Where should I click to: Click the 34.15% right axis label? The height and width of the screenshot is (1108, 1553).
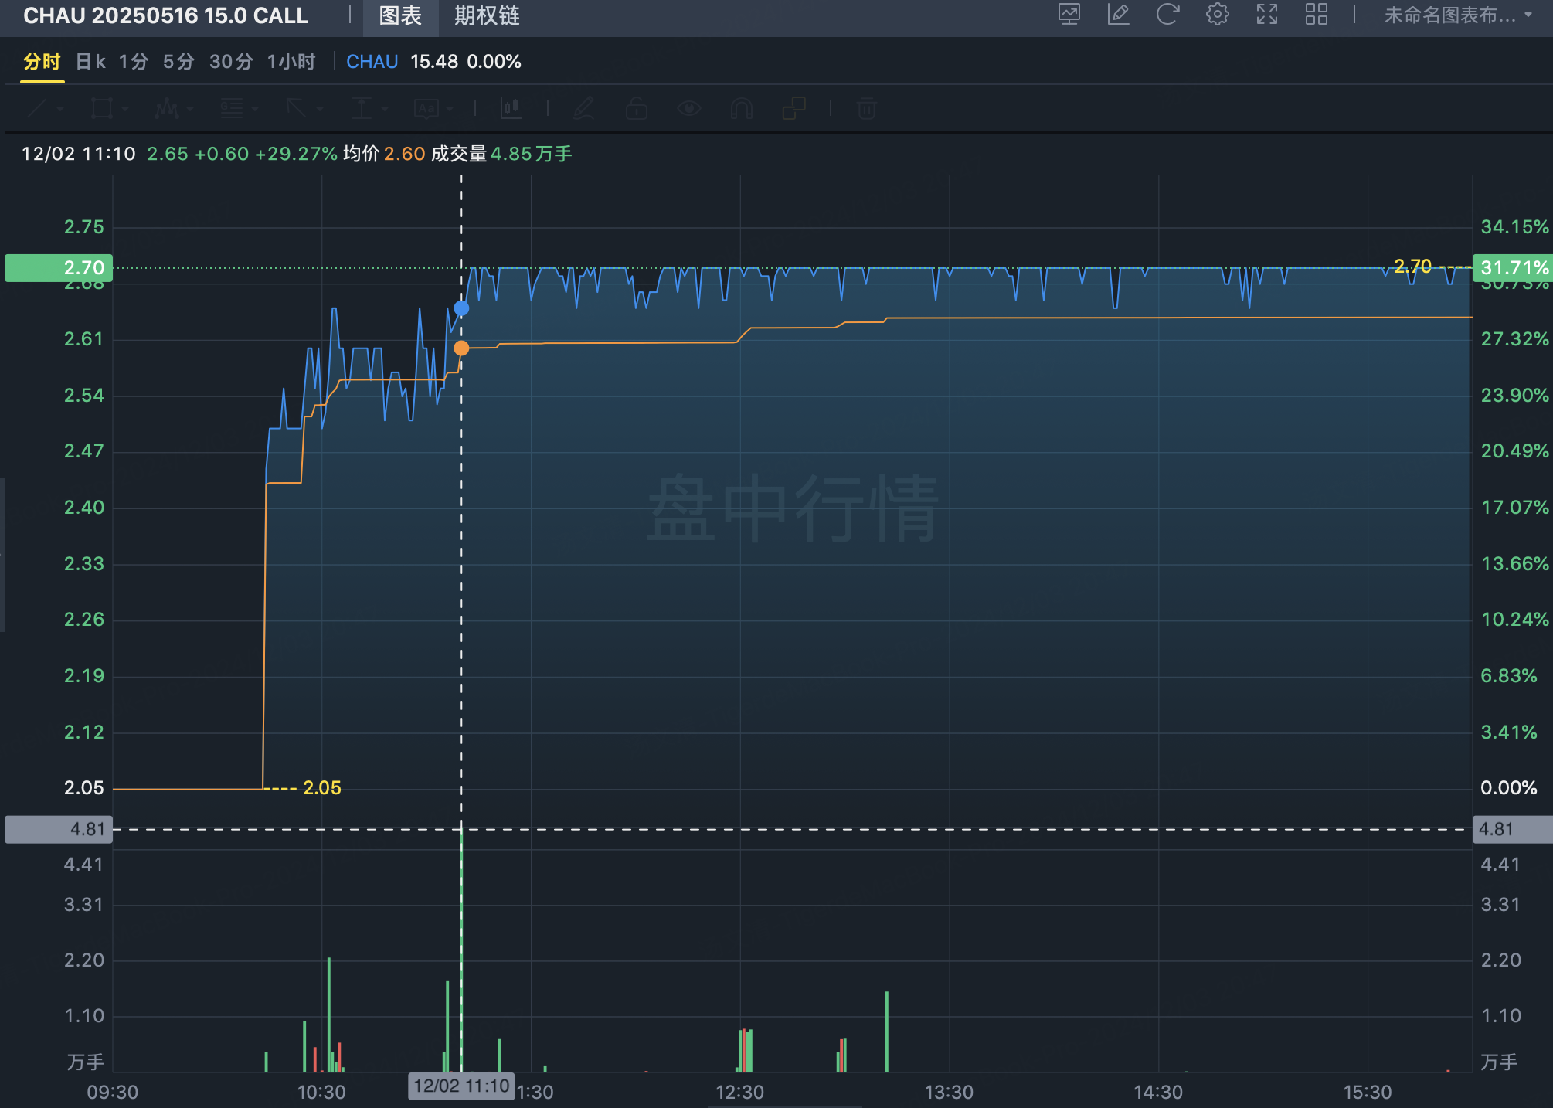1514,227
